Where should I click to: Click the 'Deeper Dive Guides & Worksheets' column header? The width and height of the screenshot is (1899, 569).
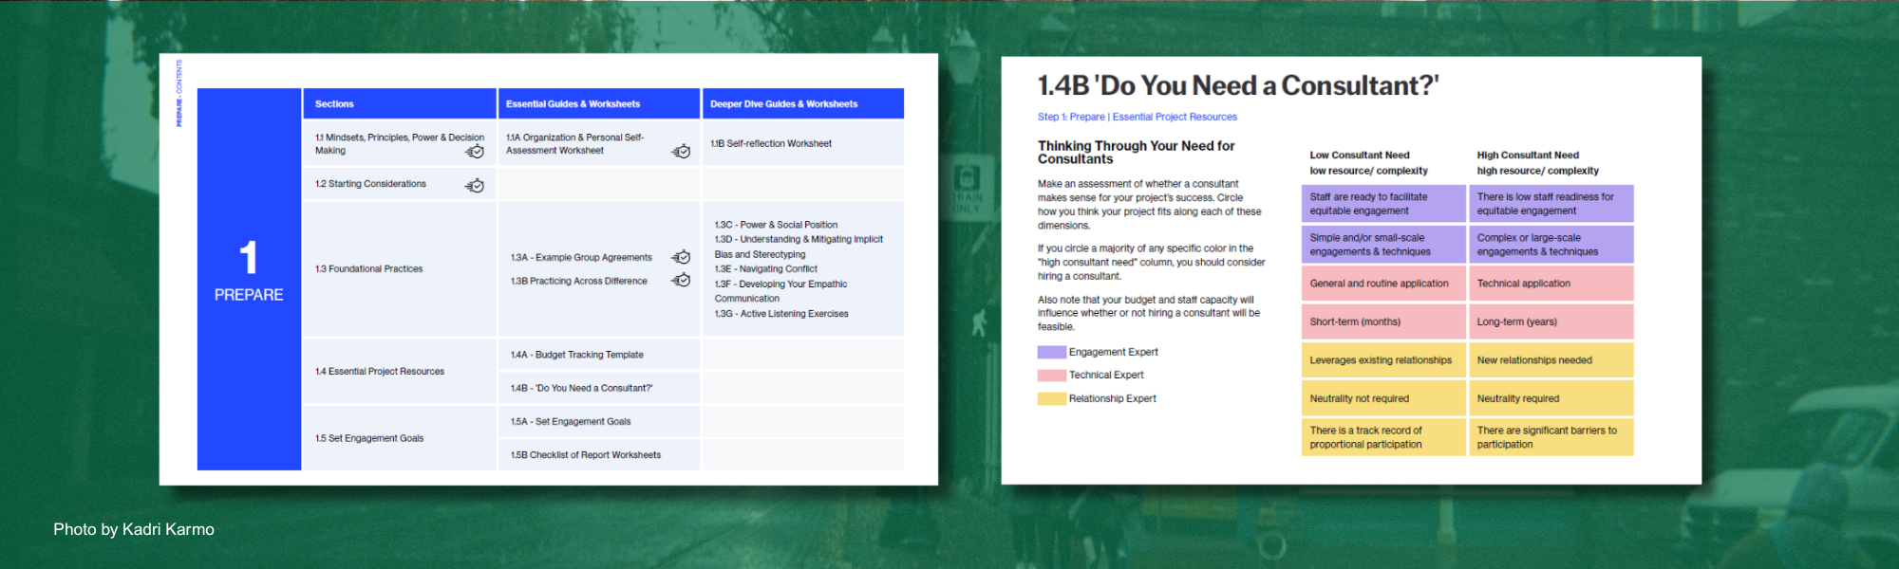[x=783, y=104]
